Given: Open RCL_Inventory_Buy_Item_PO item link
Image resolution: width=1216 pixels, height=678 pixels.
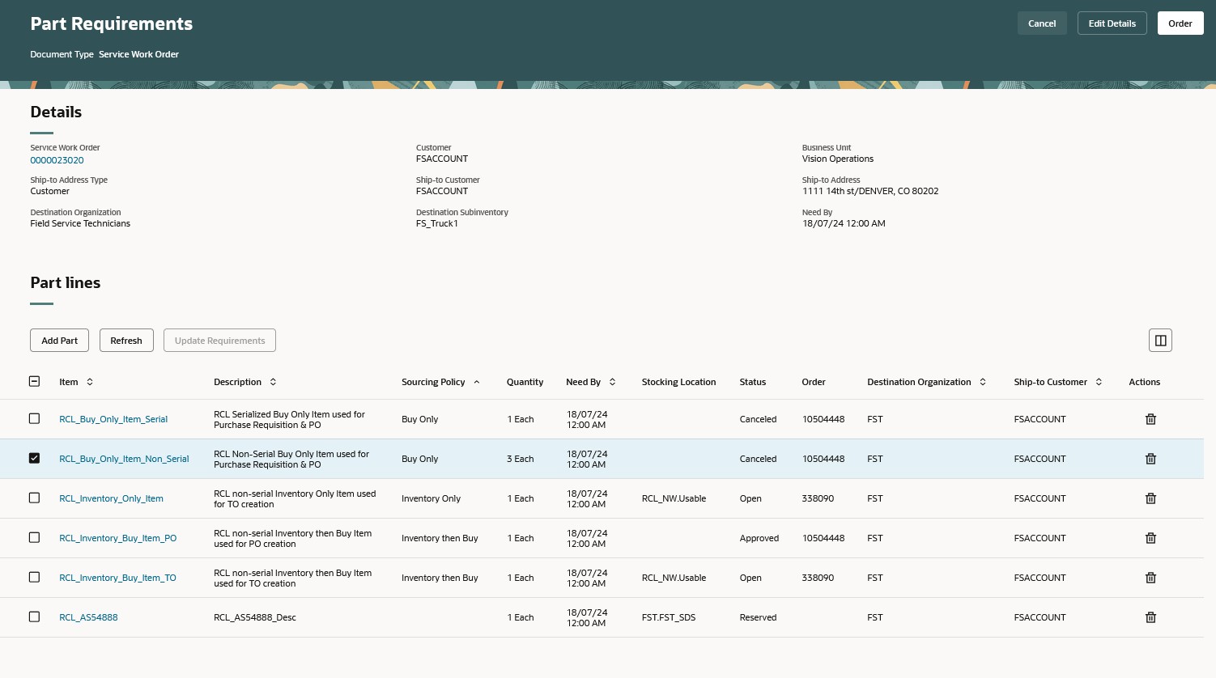Looking at the screenshot, I should coord(117,538).
